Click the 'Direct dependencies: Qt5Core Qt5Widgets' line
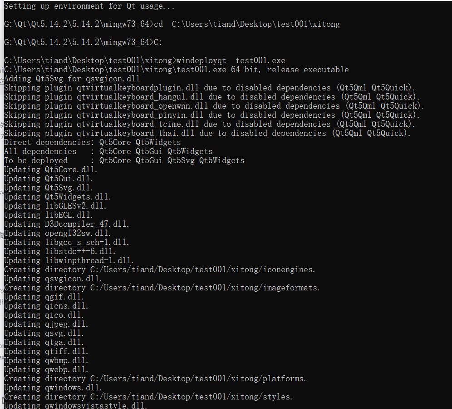 pos(93,143)
